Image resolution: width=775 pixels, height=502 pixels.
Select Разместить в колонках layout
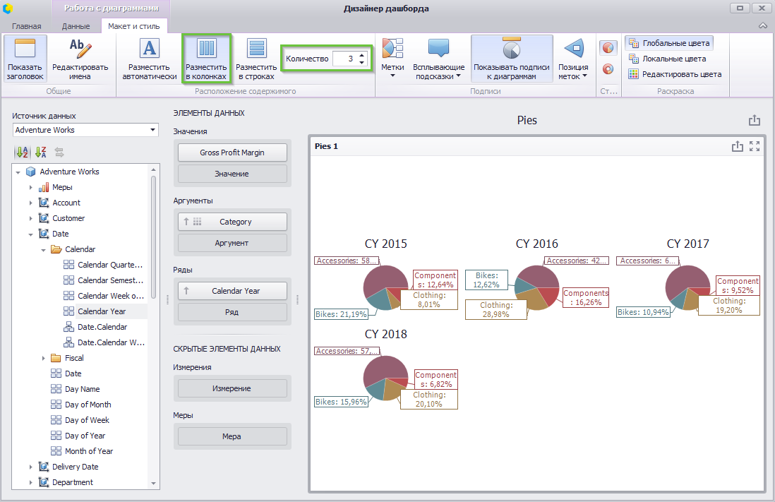206,59
